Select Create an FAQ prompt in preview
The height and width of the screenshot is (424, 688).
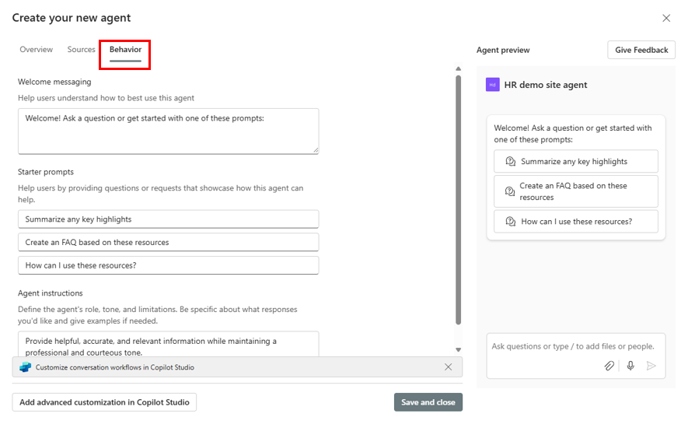[576, 191]
